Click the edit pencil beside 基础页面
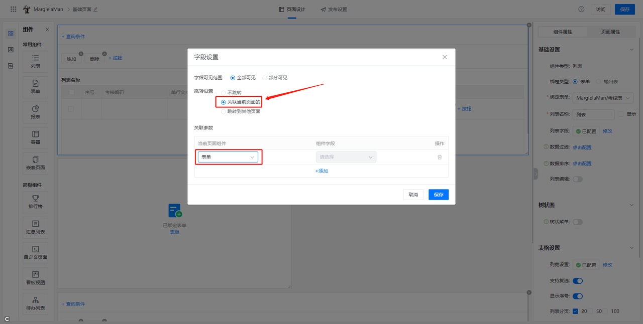Image resolution: width=643 pixels, height=324 pixels. [x=96, y=10]
